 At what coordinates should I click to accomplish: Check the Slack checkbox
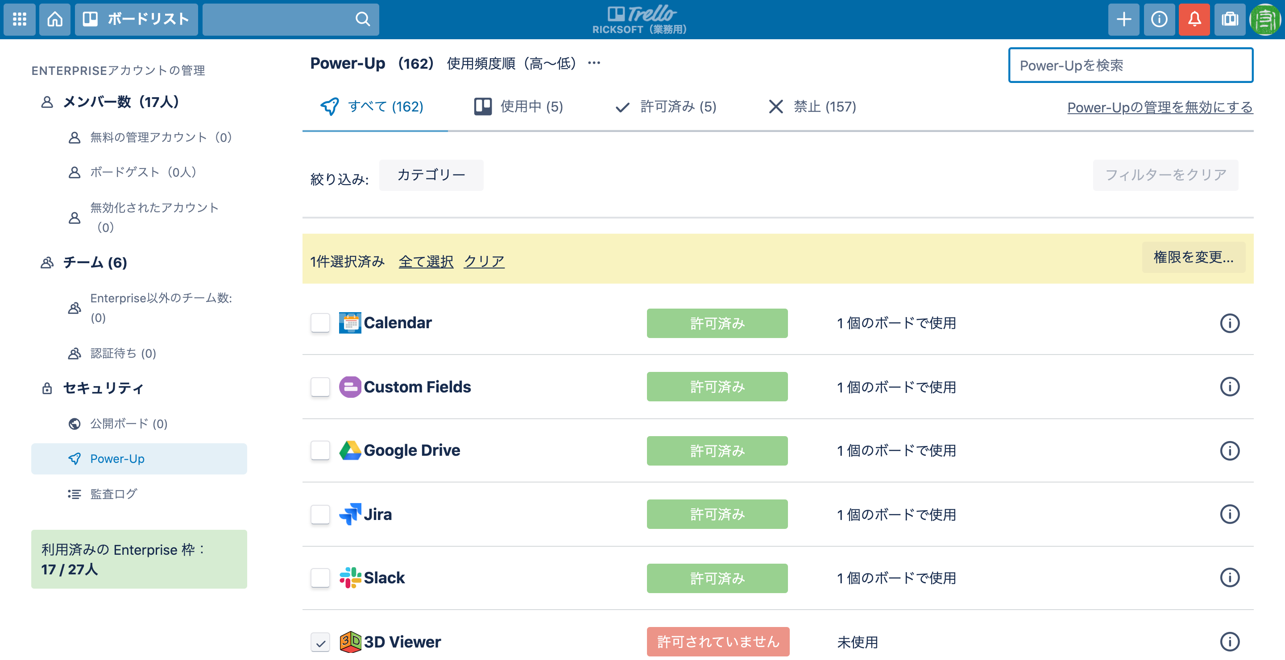tap(320, 578)
